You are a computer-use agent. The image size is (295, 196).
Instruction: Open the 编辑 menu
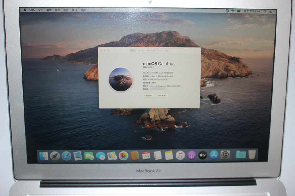click(x=49, y=10)
